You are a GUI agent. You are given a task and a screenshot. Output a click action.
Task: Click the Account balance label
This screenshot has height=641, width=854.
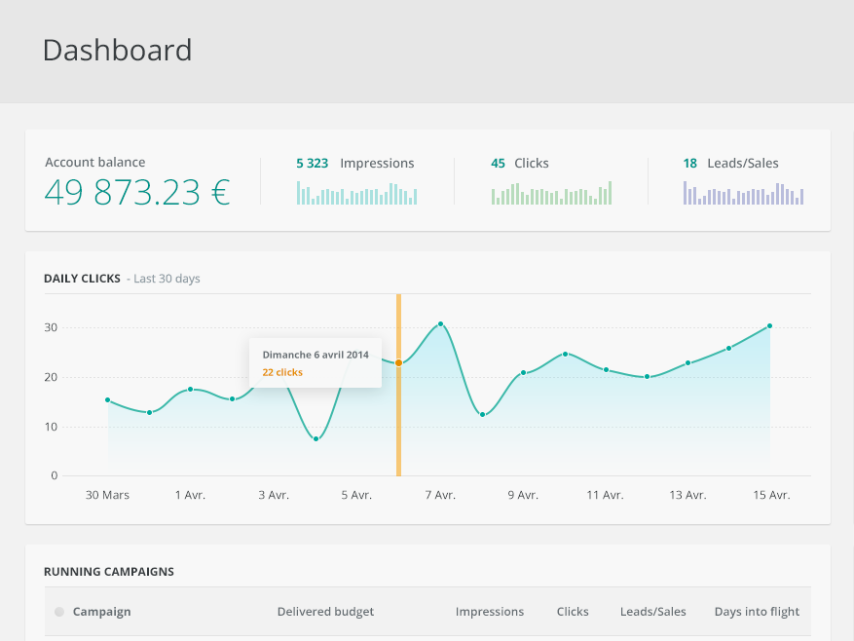94,162
